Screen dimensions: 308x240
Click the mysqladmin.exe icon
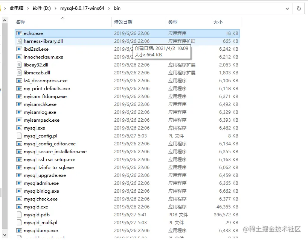click(19, 183)
